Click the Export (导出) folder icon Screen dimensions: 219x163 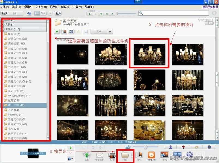point(125,155)
